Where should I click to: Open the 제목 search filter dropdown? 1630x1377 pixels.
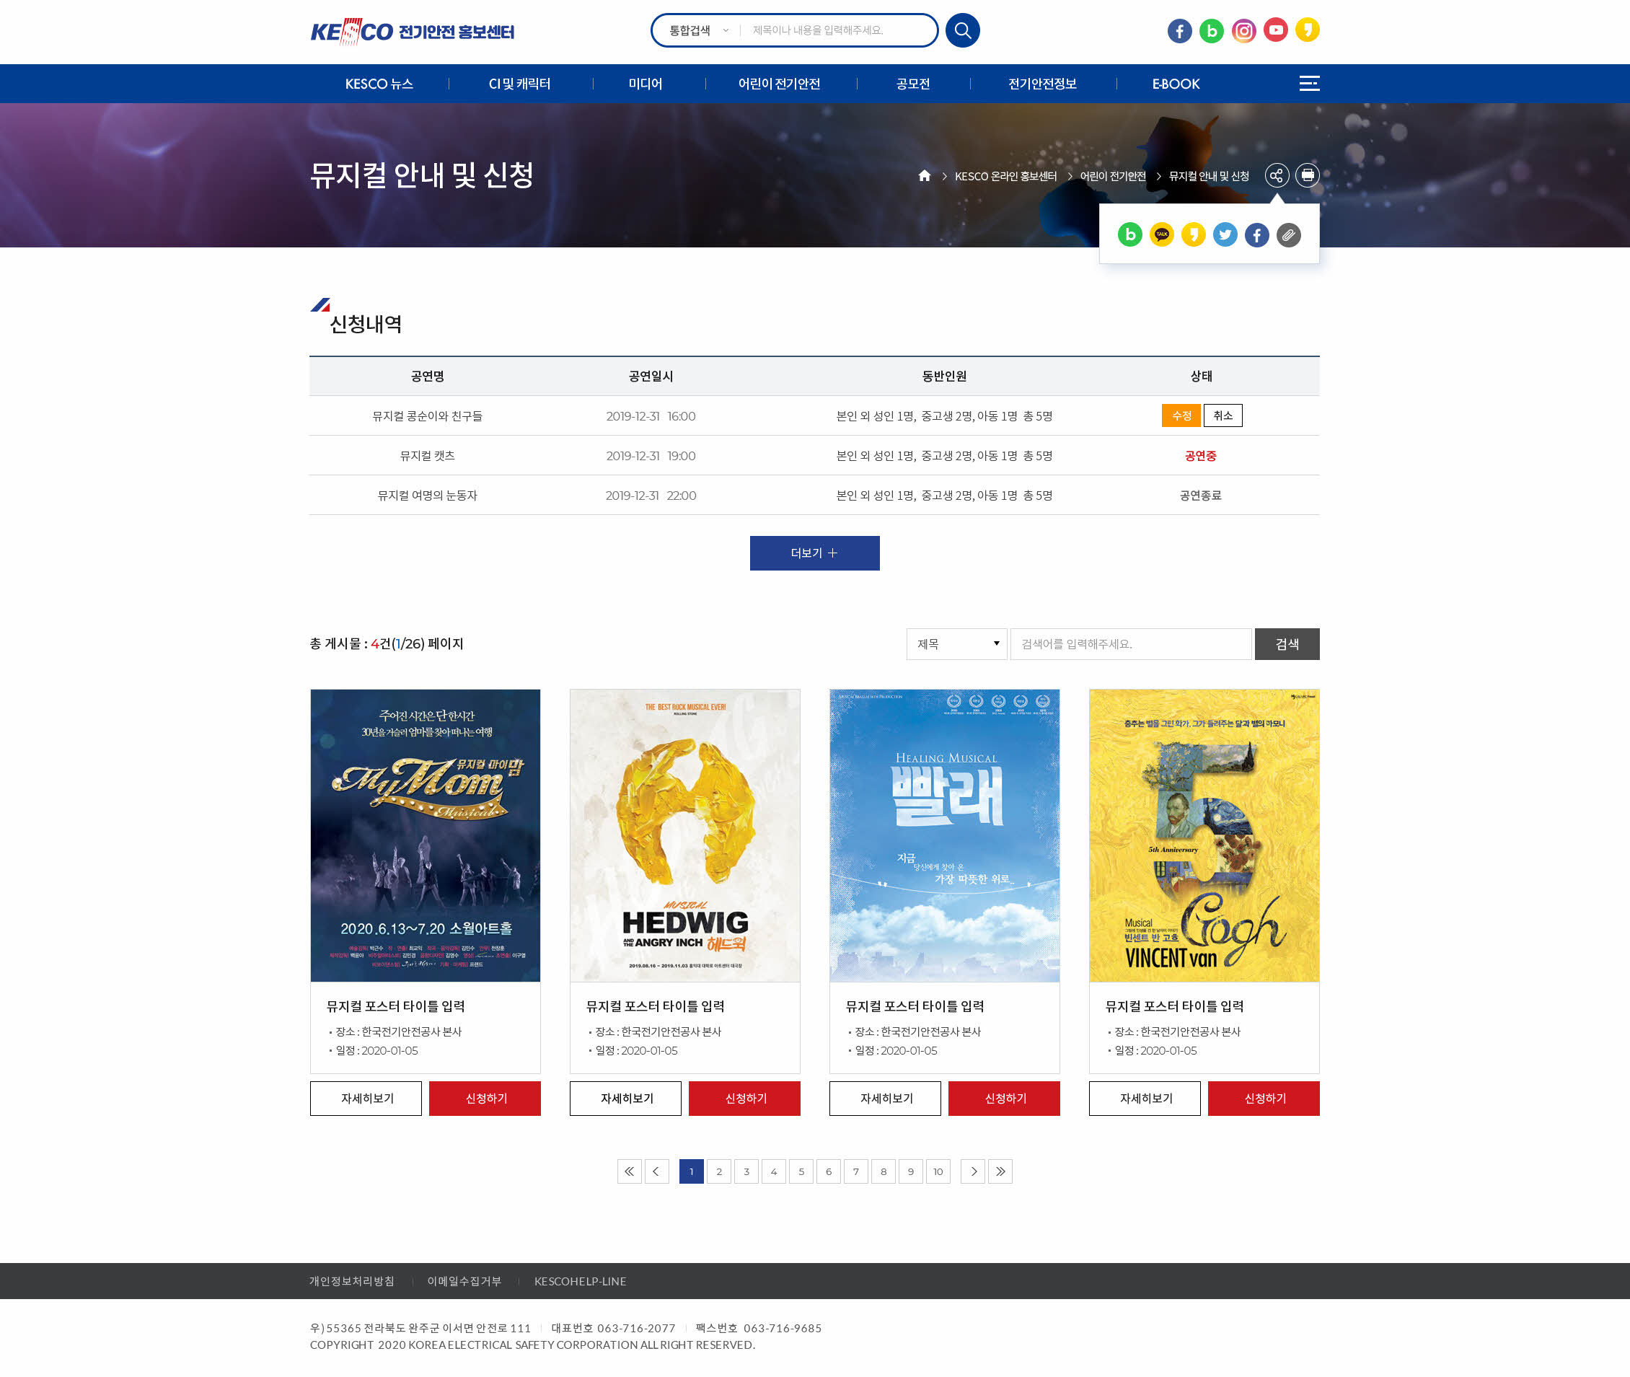pyautogui.click(x=956, y=644)
